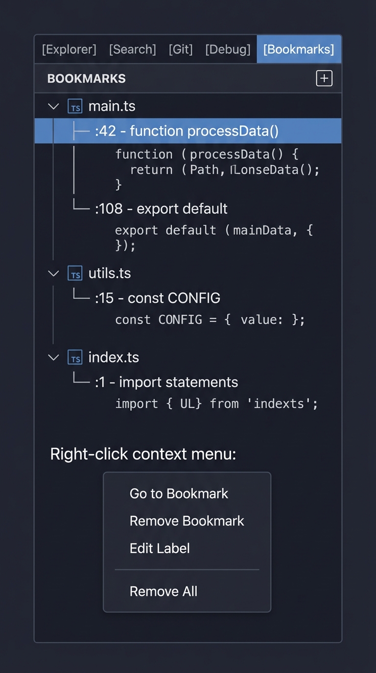Collapse the utils.ts bookmark group
Image resolution: width=376 pixels, height=673 pixels.
pos(53,273)
